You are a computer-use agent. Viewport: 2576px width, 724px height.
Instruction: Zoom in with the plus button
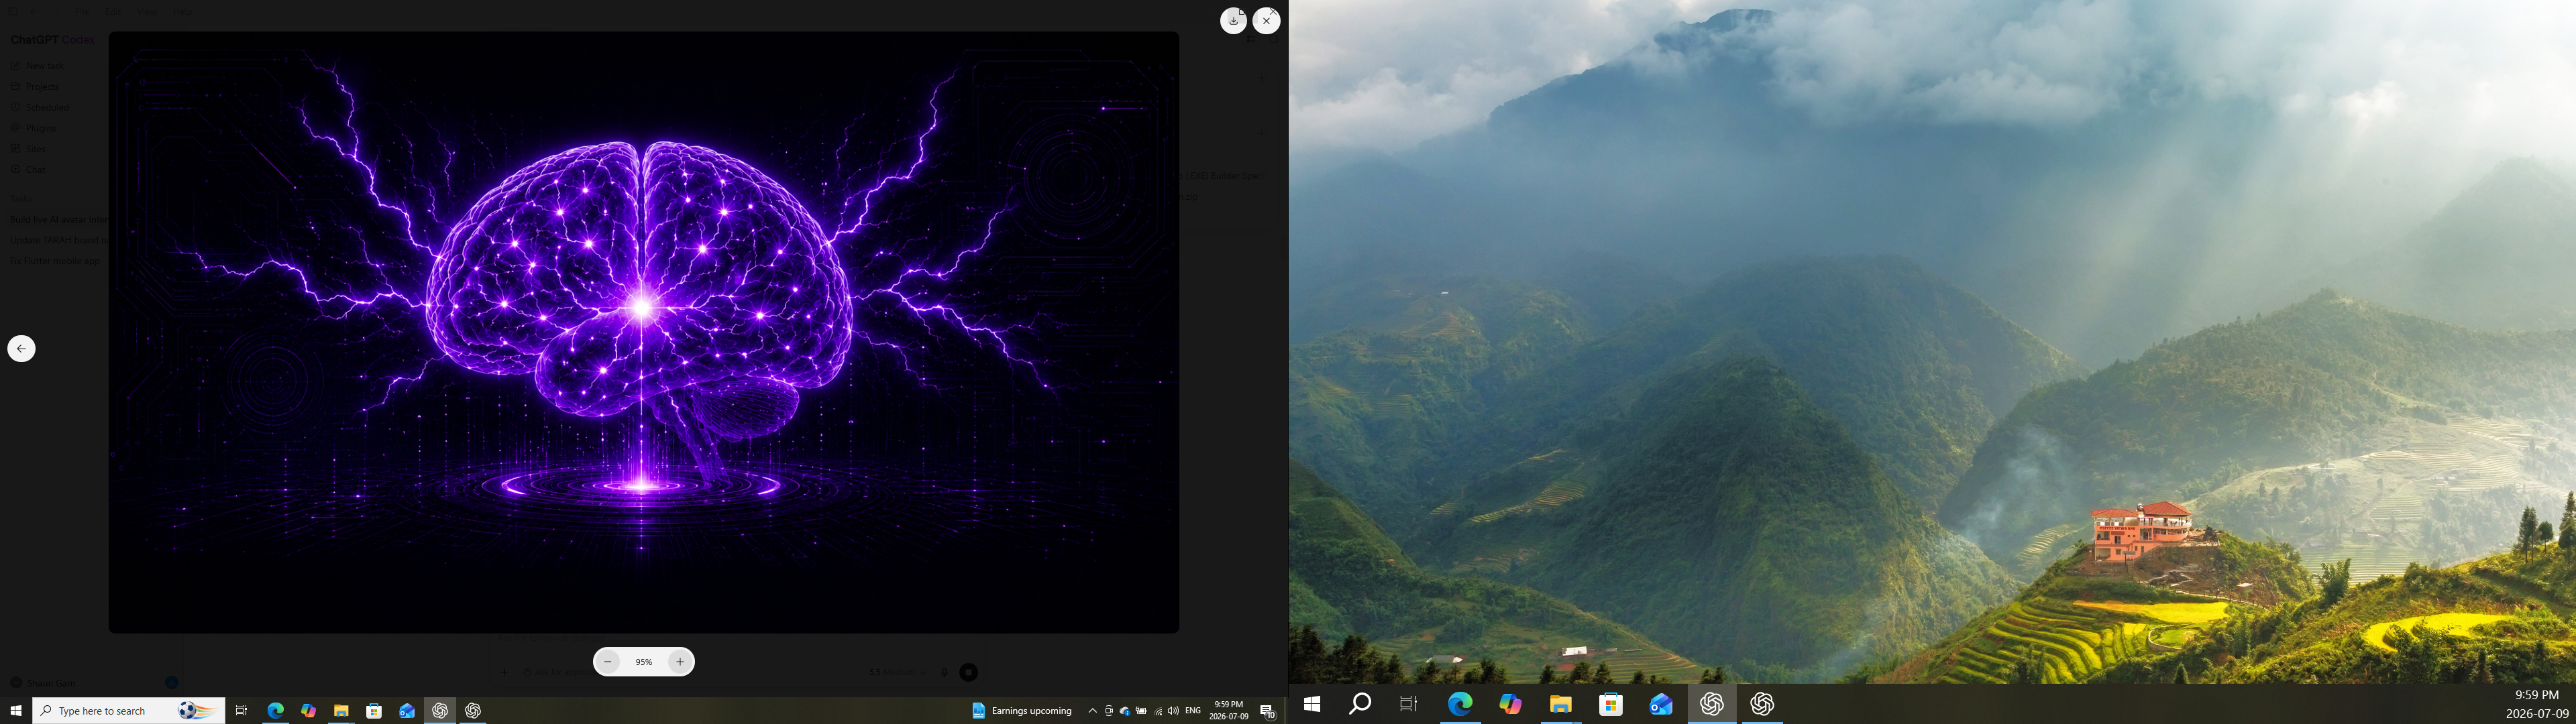click(x=680, y=662)
